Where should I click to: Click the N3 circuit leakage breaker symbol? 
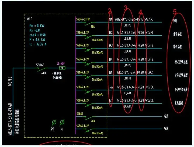[x=89, y=50]
